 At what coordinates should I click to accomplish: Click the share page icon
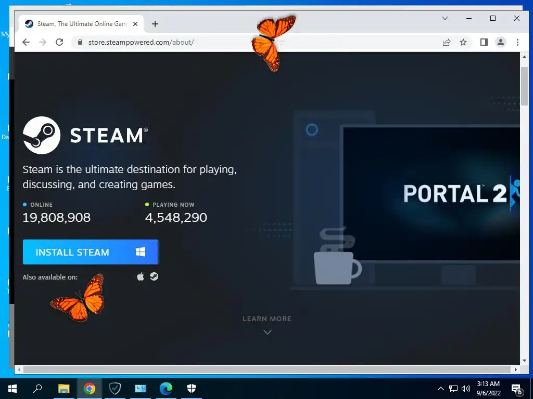[x=446, y=42]
